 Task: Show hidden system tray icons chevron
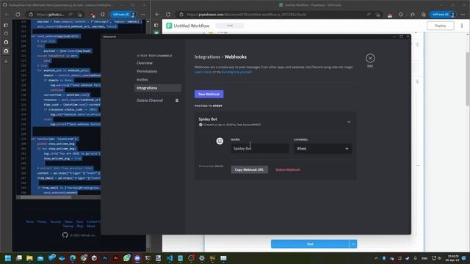376,258
